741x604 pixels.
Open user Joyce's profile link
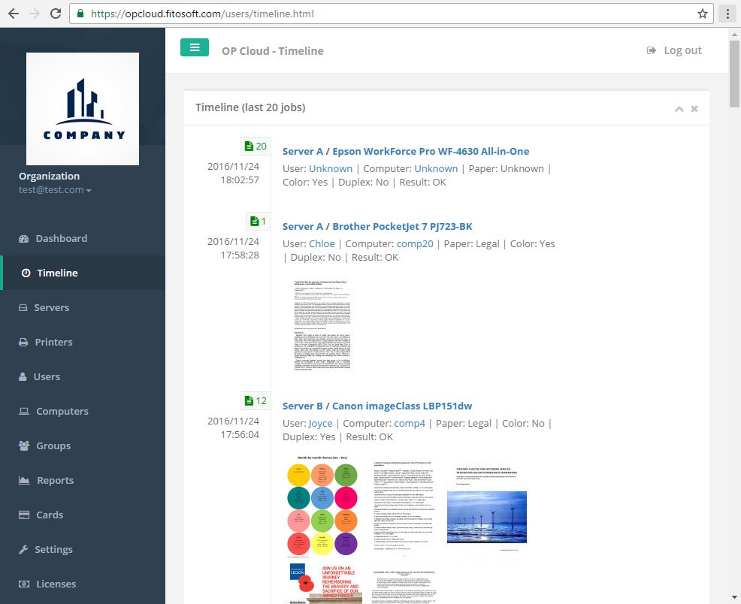tap(320, 423)
